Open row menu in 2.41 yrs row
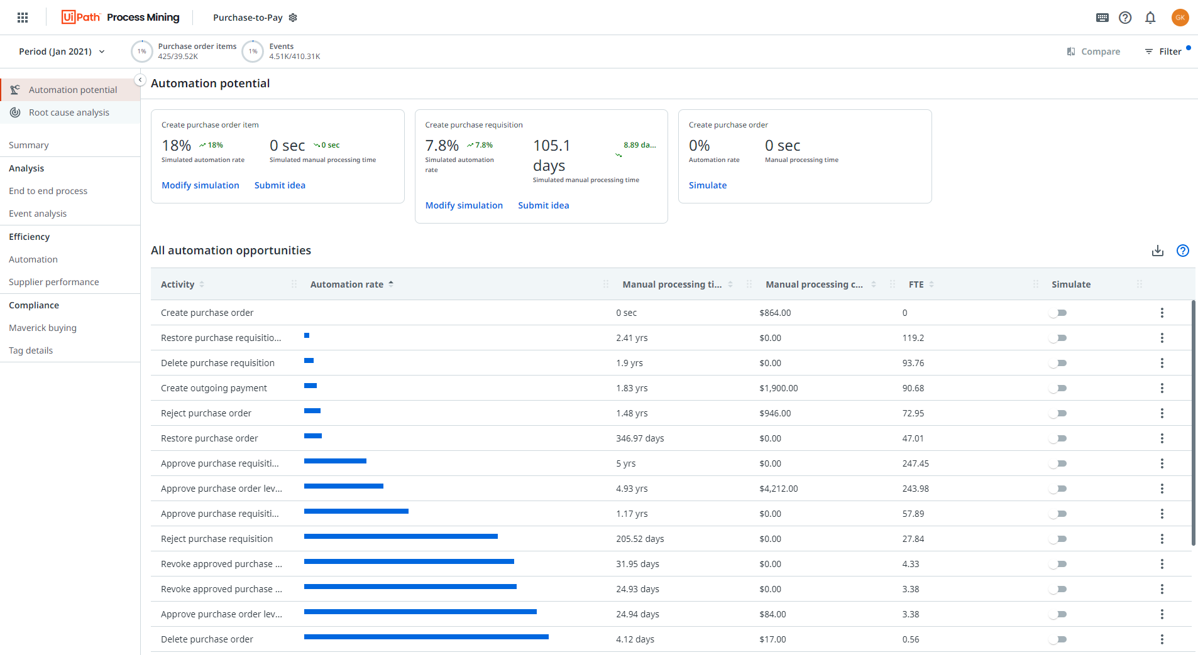The image size is (1198, 655). 1162,338
